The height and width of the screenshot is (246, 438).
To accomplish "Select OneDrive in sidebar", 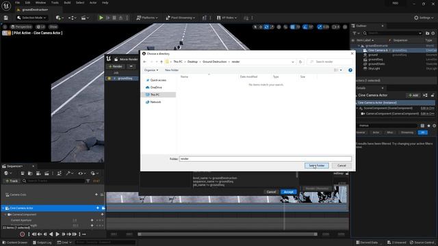I will (156, 87).
